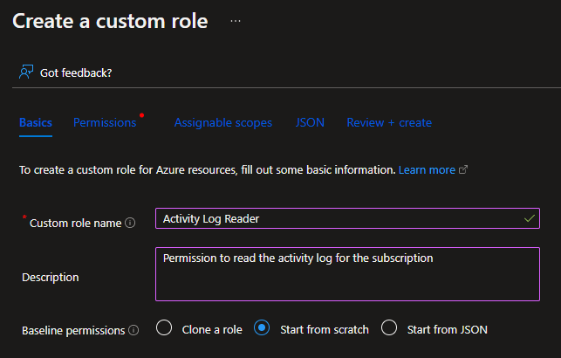This screenshot has height=358, width=561.
Task: Click the green validation checkmark in name field
Action: point(530,218)
